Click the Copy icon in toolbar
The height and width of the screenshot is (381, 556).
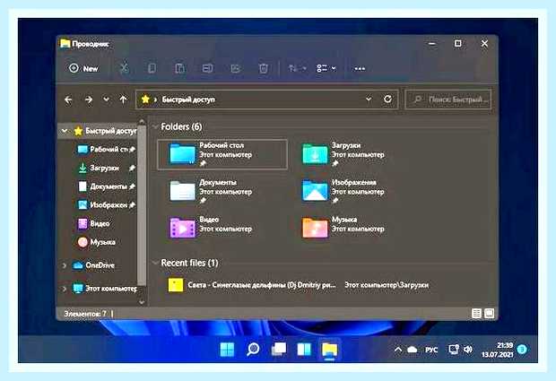(x=152, y=68)
